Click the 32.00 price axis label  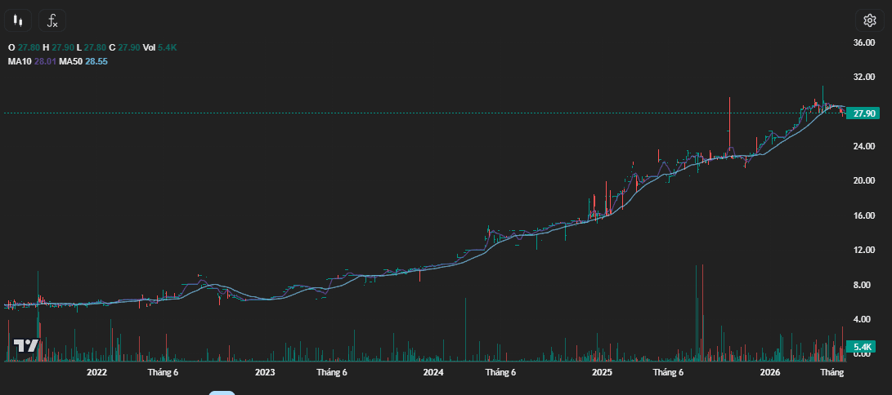[864, 77]
